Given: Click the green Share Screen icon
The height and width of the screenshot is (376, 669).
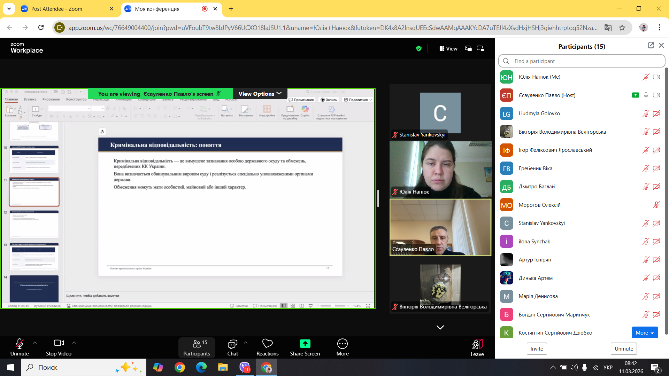Looking at the screenshot, I should 305,344.
